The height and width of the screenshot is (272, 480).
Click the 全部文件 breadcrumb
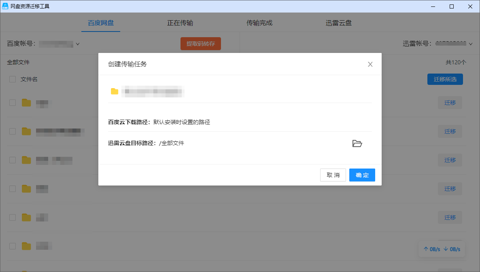(18, 62)
